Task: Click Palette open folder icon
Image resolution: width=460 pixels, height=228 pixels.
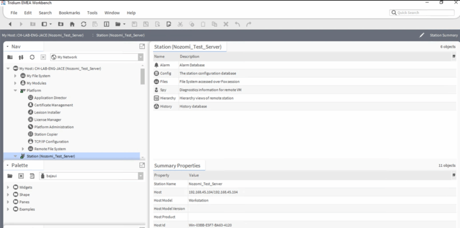Action: pos(10,176)
